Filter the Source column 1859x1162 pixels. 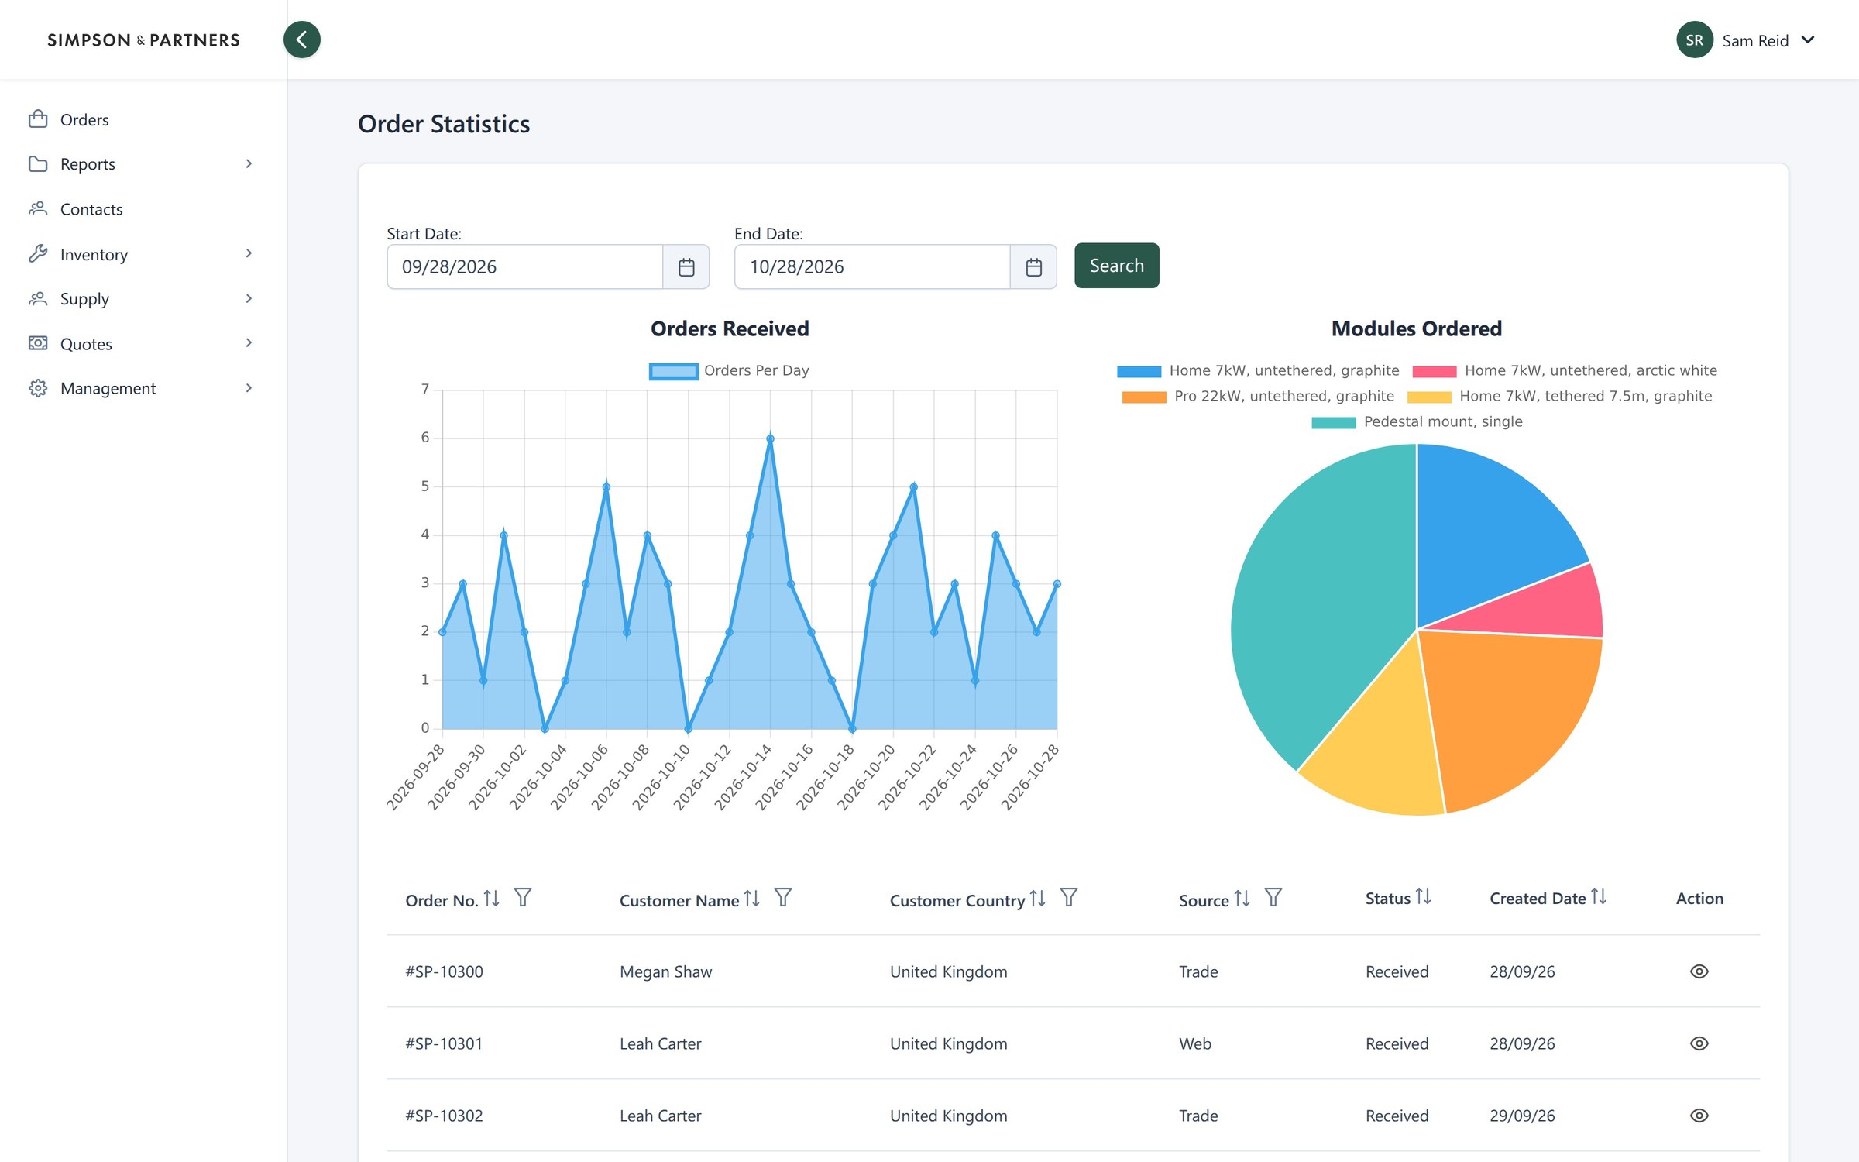point(1273,898)
